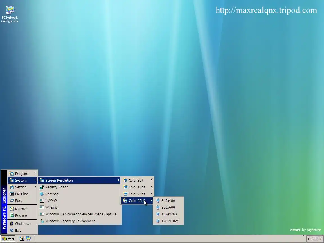324x243 pixels.
Task: Expand the Programs submenu arrow
Action: pos(35,173)
